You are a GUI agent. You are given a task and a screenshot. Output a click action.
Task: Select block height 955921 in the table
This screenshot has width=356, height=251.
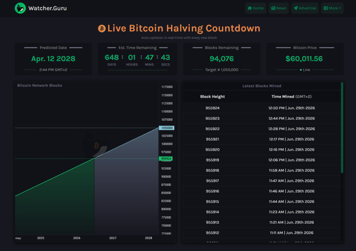tap(212, 140)
